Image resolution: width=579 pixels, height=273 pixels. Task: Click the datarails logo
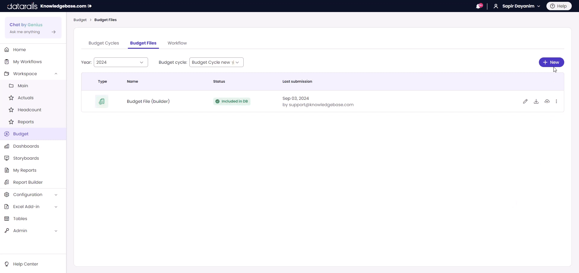(x=22, y=6)
